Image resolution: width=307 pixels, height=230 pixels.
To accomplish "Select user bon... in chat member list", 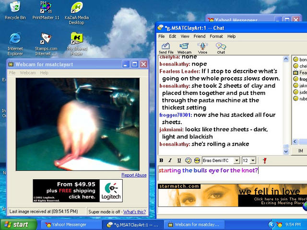I will click(300, 59).
